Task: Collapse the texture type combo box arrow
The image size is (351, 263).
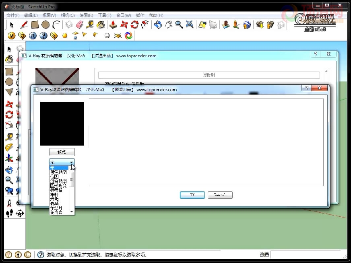Action: (x=72, y=162)
